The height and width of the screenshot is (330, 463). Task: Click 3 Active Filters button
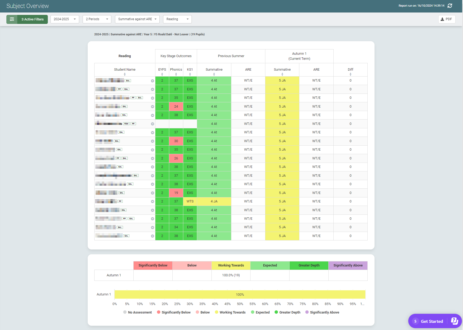coord(32,19)
